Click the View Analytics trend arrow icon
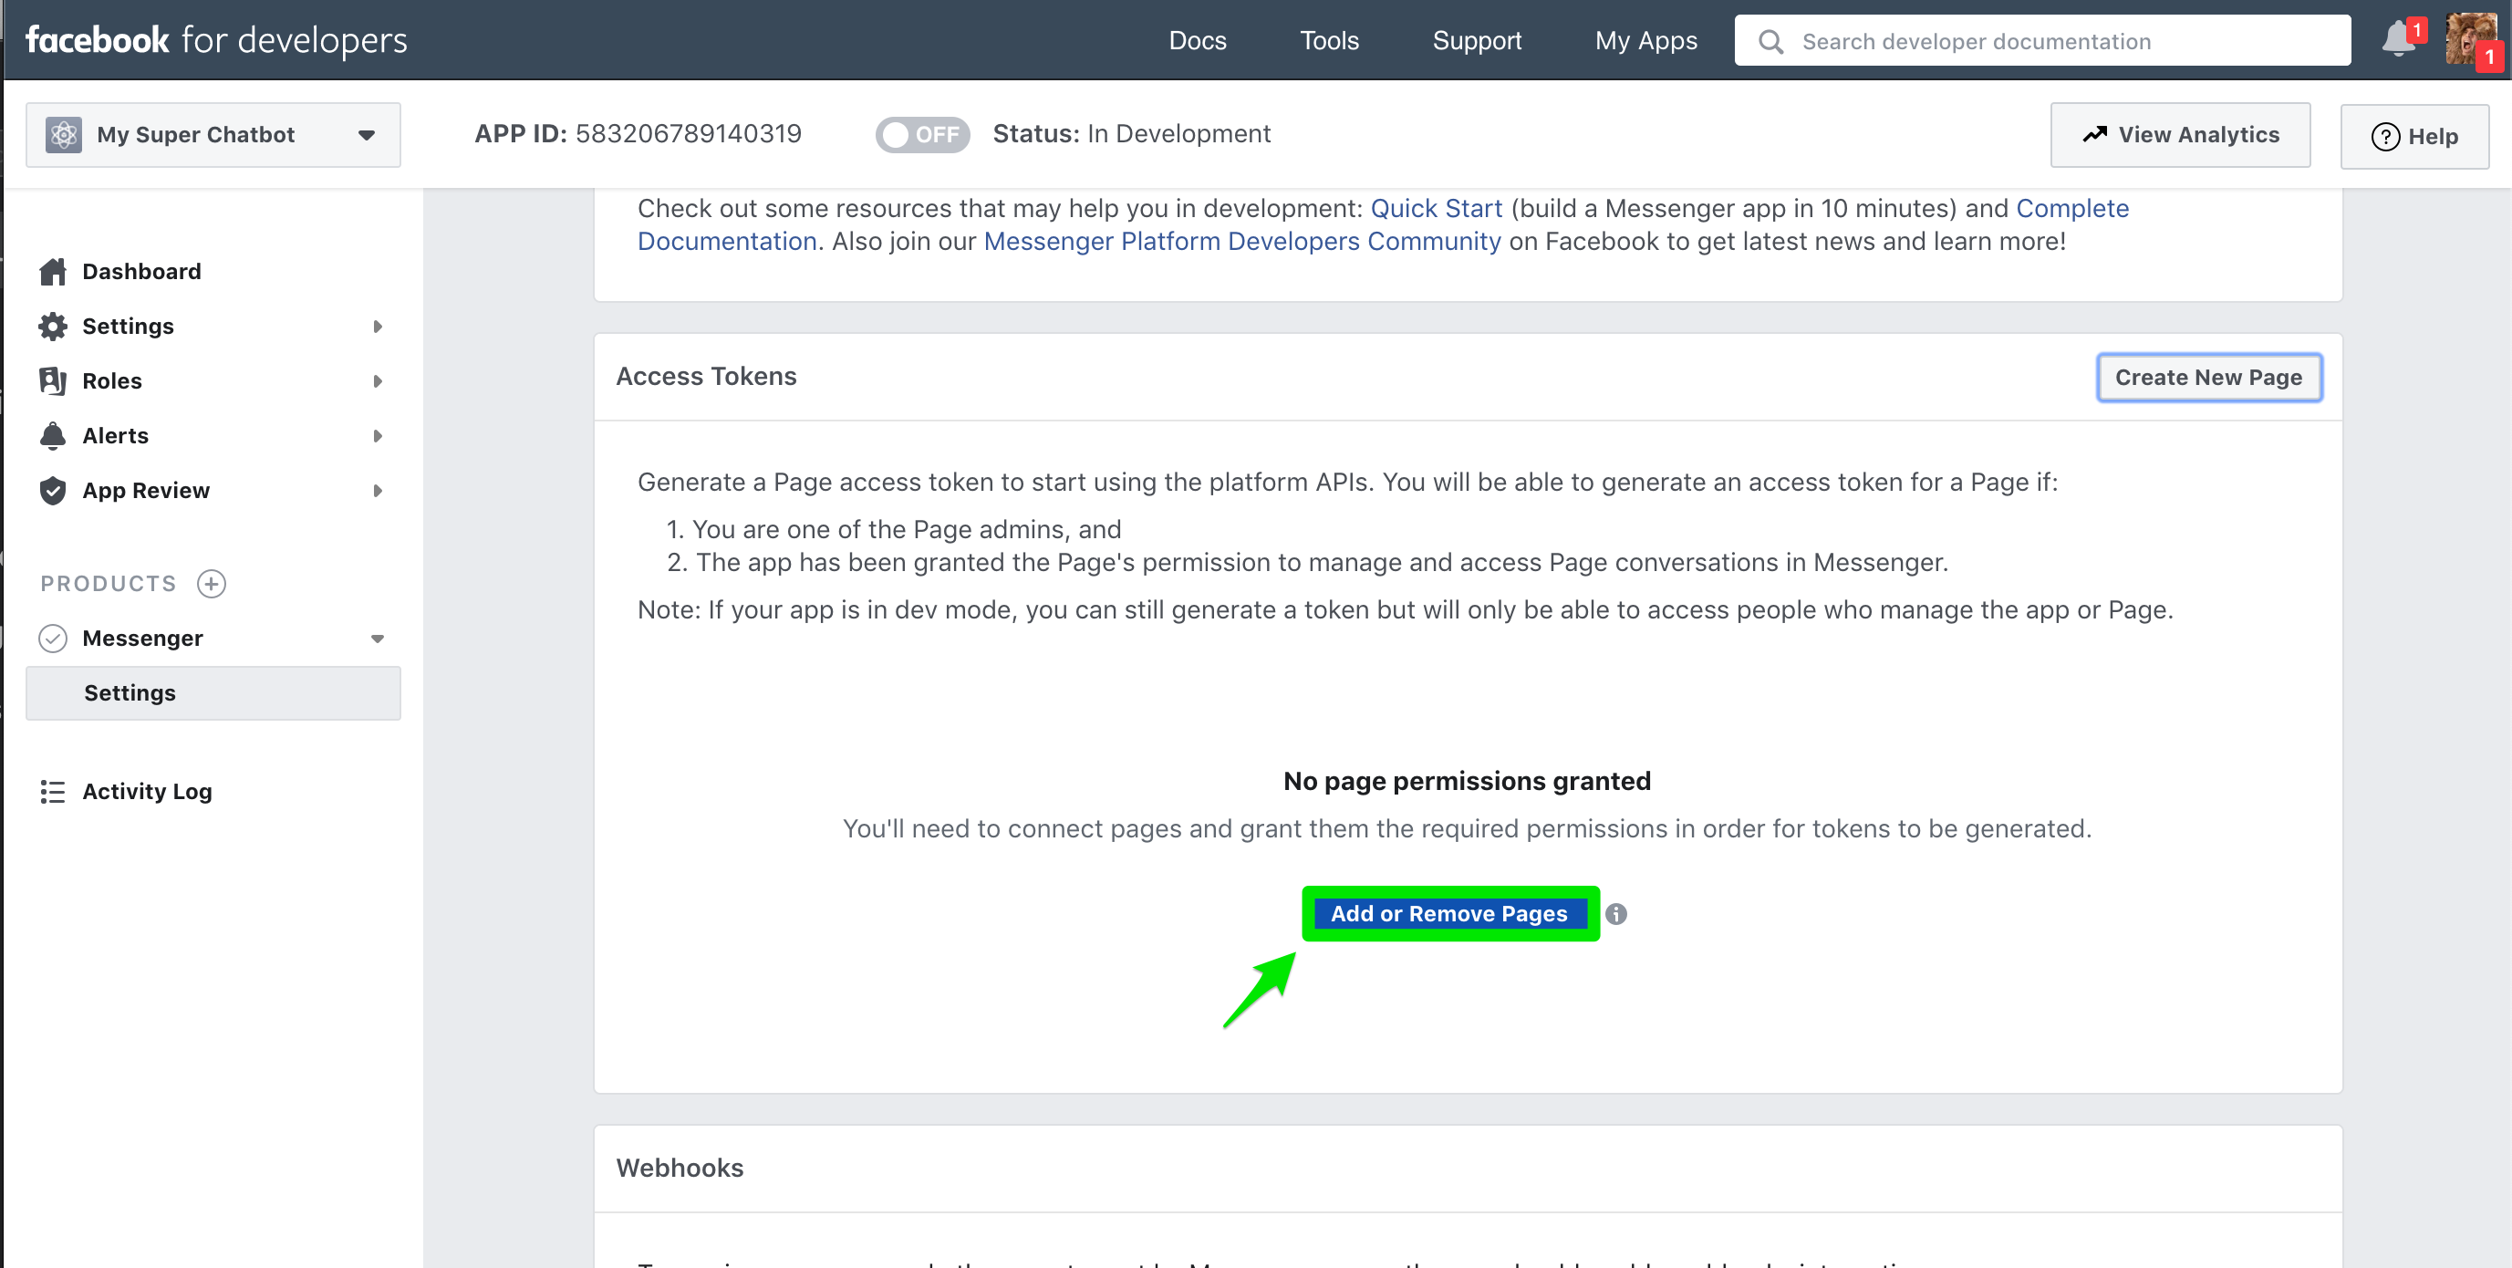Viewport: 2512px width, 1268px height. coord(2094,135)
